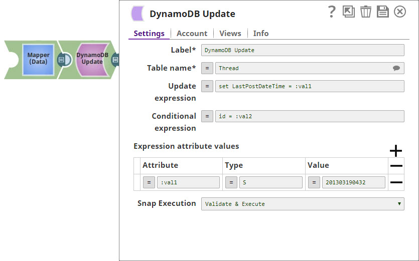
Task: Click the DynamoDB Update dialog title
Action: 192,14
